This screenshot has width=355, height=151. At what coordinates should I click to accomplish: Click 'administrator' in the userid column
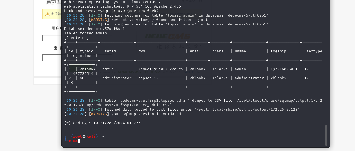117,78
